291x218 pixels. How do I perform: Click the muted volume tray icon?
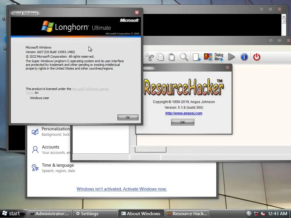[x=263, y=214]
